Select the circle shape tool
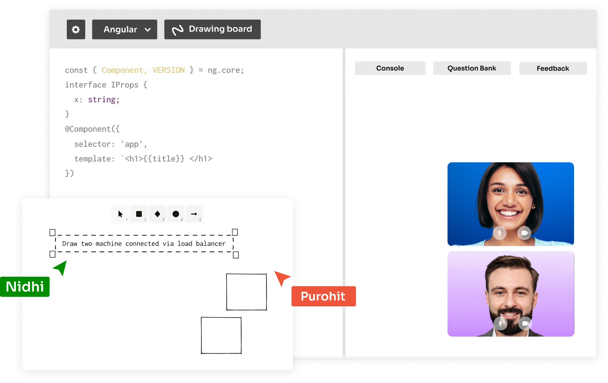608x383 pixels. 176,214
